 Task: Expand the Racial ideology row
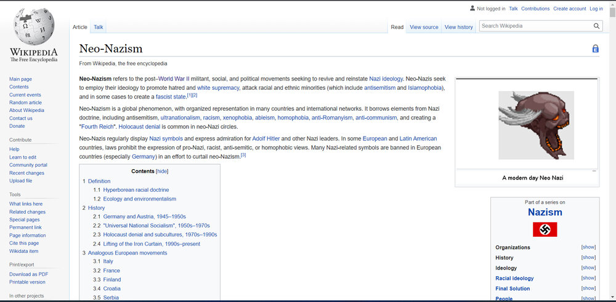[x=588, y=279]
